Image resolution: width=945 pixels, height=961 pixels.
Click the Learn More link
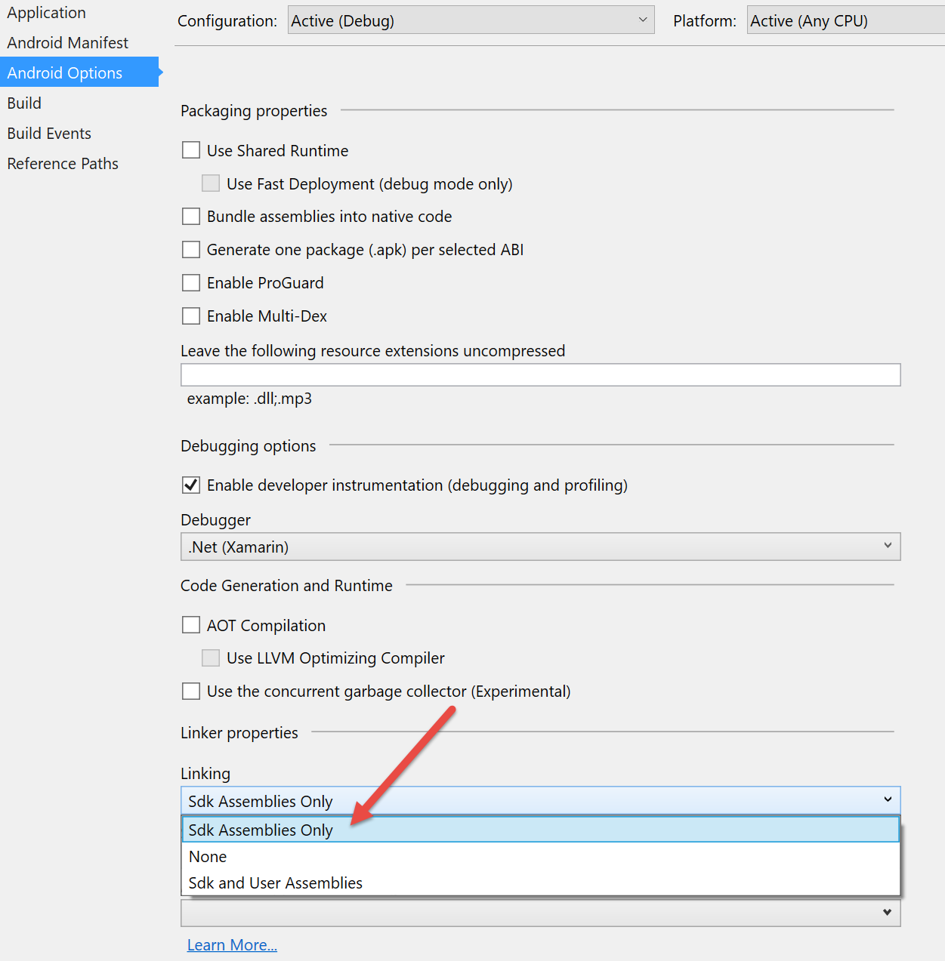(x=232, y=945)
